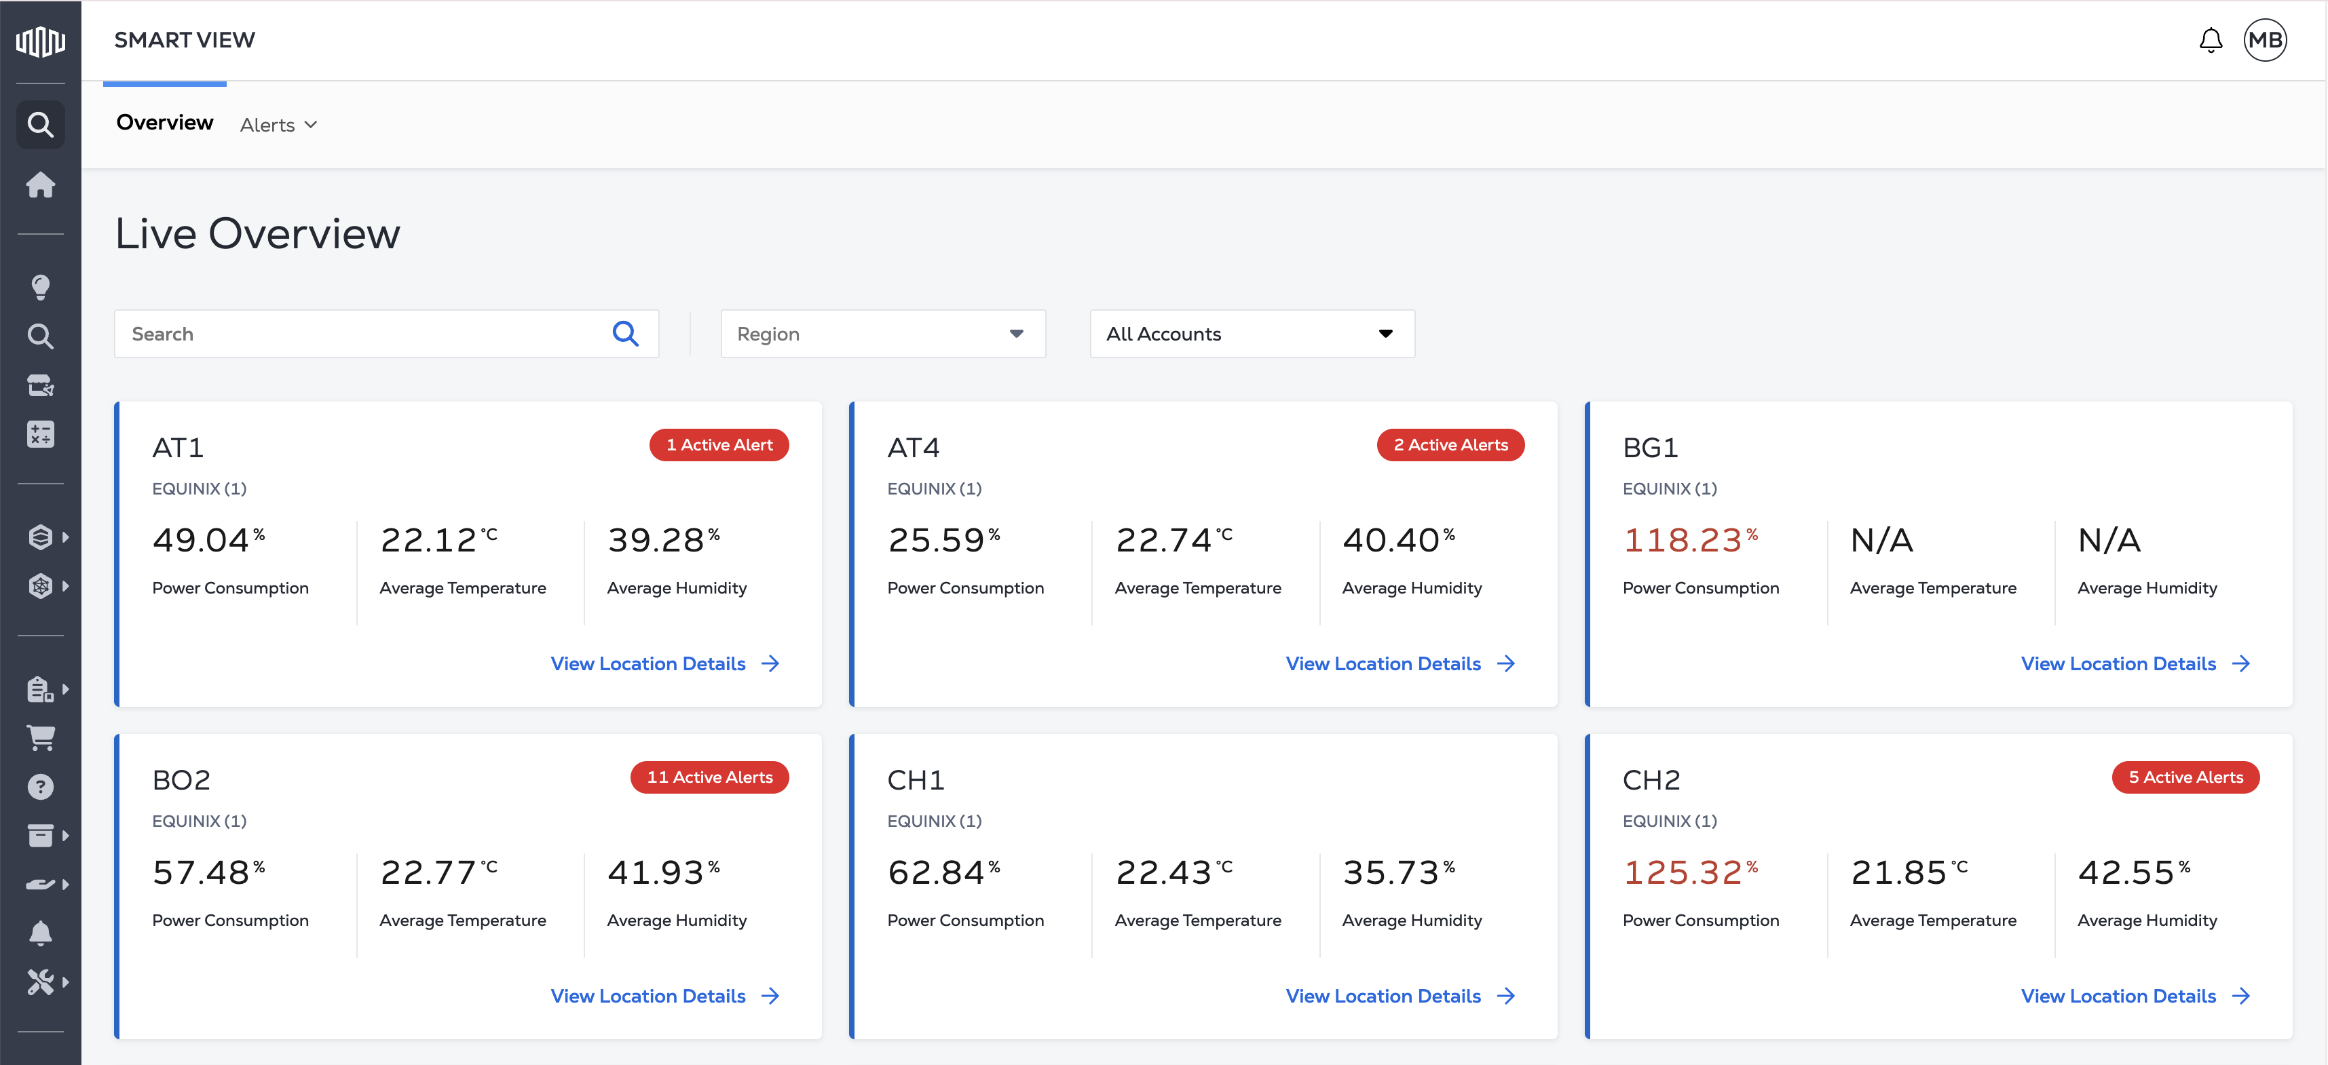Click the blue magnifier in the search field
Screen dimensions: 2328x1065
(x=625, y=334)
